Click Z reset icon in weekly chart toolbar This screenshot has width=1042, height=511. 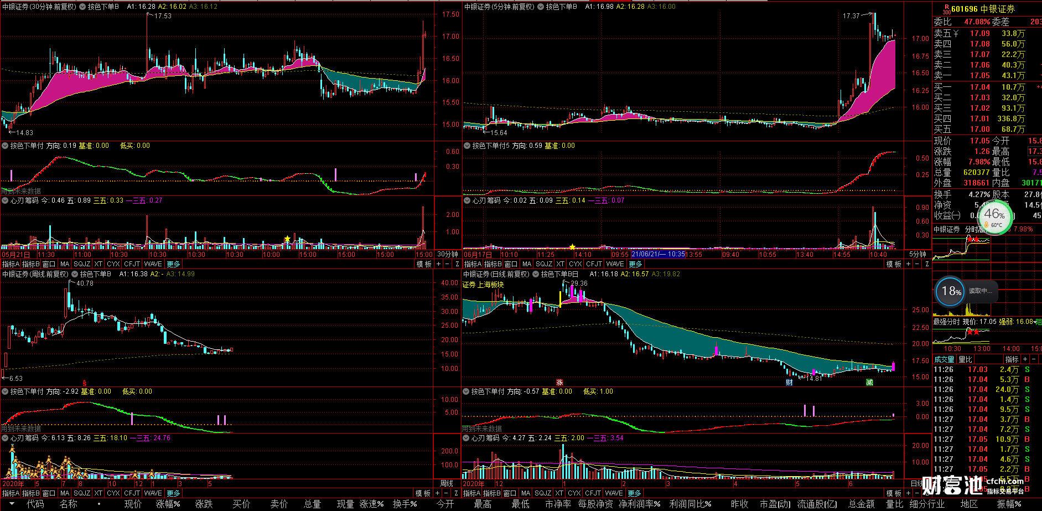[x=457, y=493]
